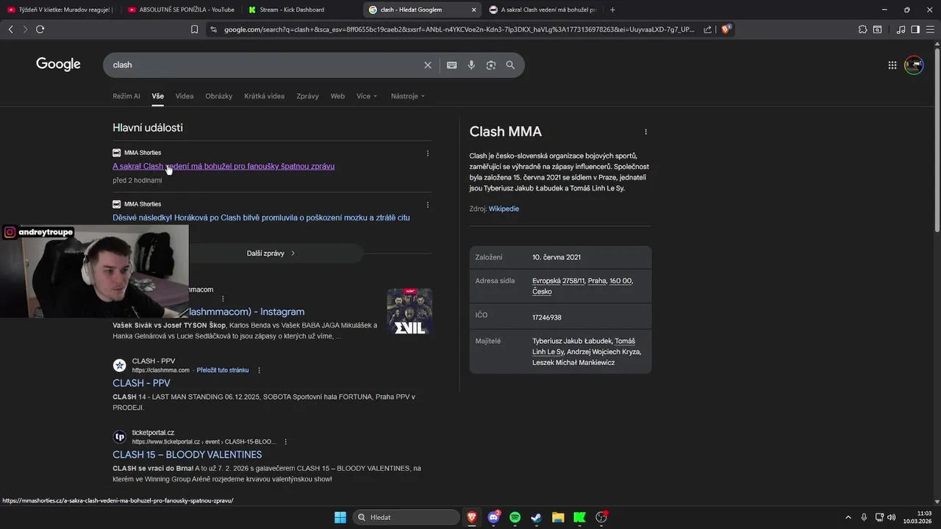Open Windows Start menu
This screenshot has width=941, height=529.
click(x=340, y=517)
